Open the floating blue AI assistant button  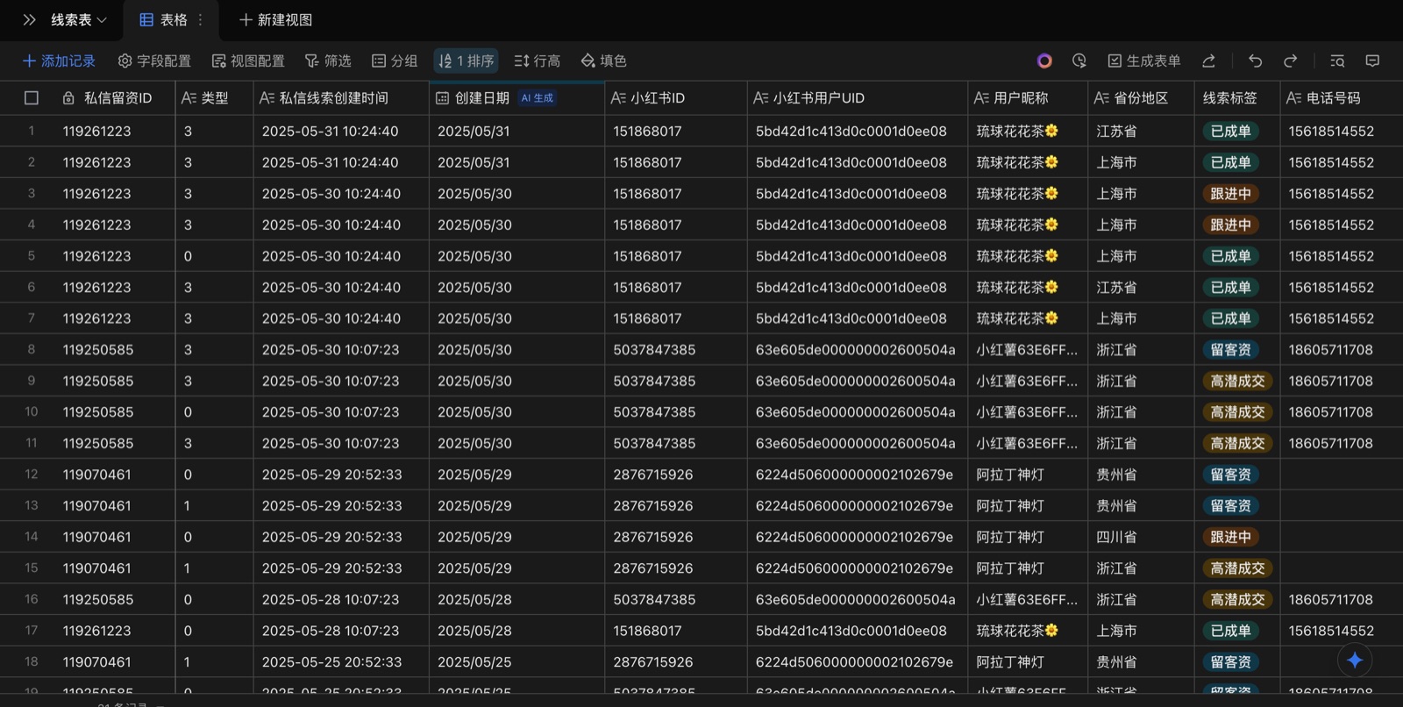click(1355, 661)
